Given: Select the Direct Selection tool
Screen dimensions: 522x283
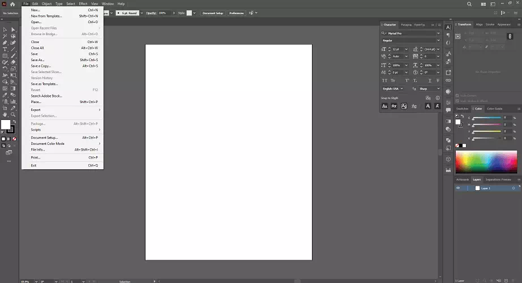Looking at the screenshot, I should (x=14, y=30).
